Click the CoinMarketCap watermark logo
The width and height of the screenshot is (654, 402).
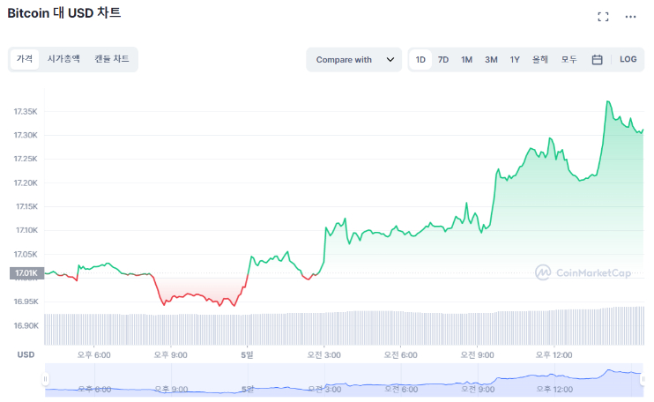pos(583,272)
